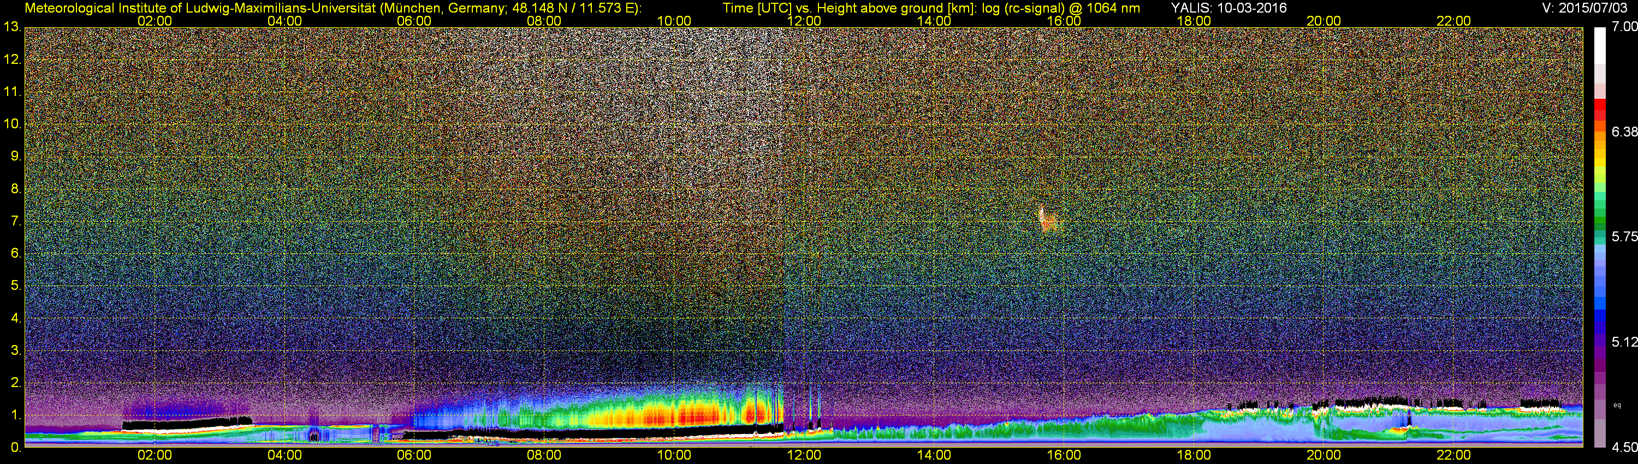Click the "4" height axis label

[15, 318]
